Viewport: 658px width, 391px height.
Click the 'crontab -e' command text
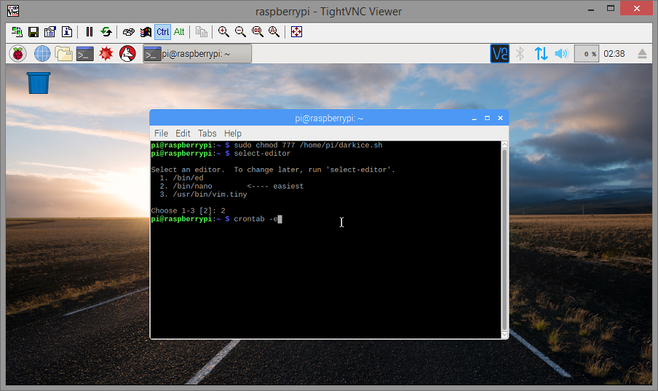(256, 219)
